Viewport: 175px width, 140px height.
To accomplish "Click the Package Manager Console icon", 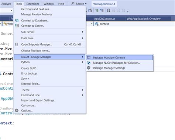I will 89,57.
